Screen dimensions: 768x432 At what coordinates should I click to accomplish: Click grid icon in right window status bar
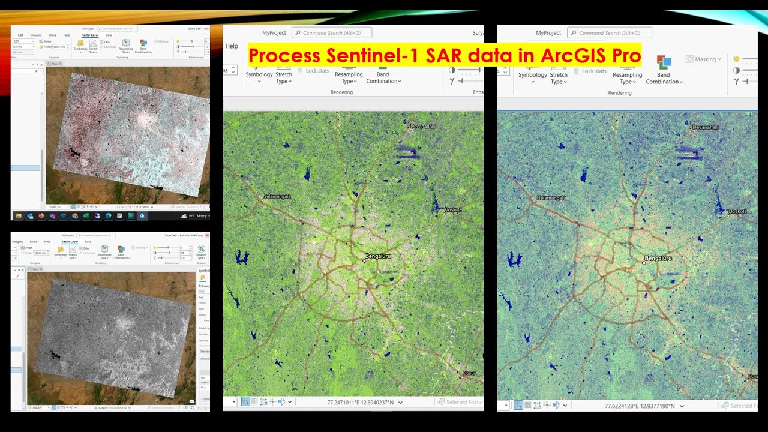(528, 405)
